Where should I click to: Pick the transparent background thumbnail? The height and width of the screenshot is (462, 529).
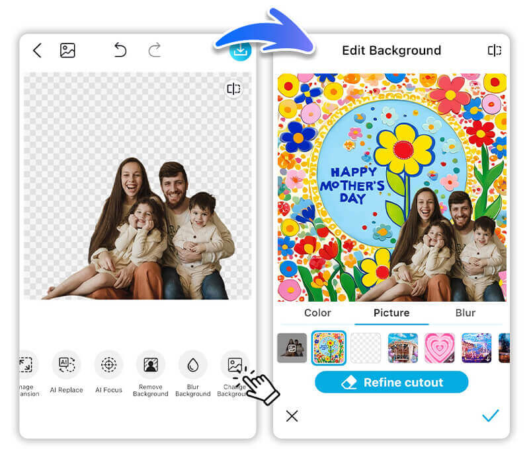click(x=366, y=348)
